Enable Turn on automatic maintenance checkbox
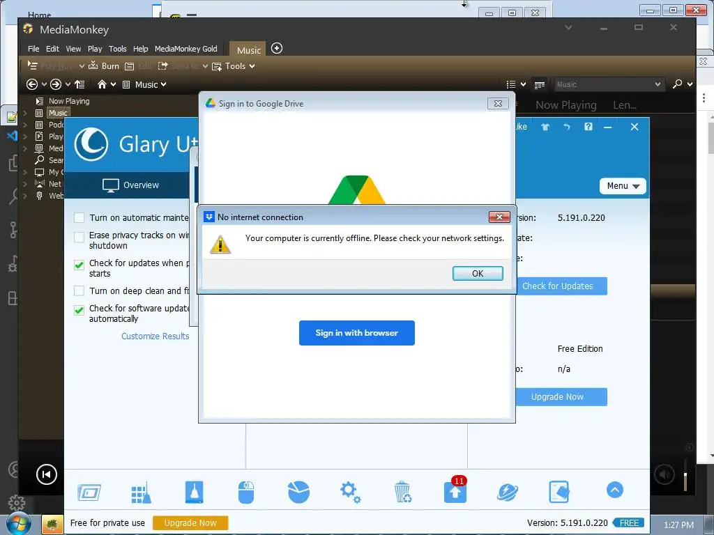The image size is (714, 535). (79, 218)
